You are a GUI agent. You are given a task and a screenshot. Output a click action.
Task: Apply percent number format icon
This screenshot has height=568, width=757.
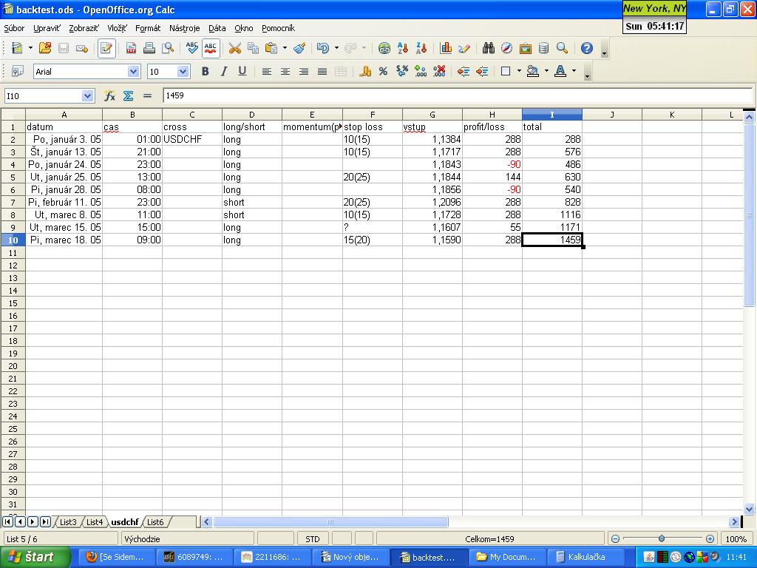tap(383, 71)
